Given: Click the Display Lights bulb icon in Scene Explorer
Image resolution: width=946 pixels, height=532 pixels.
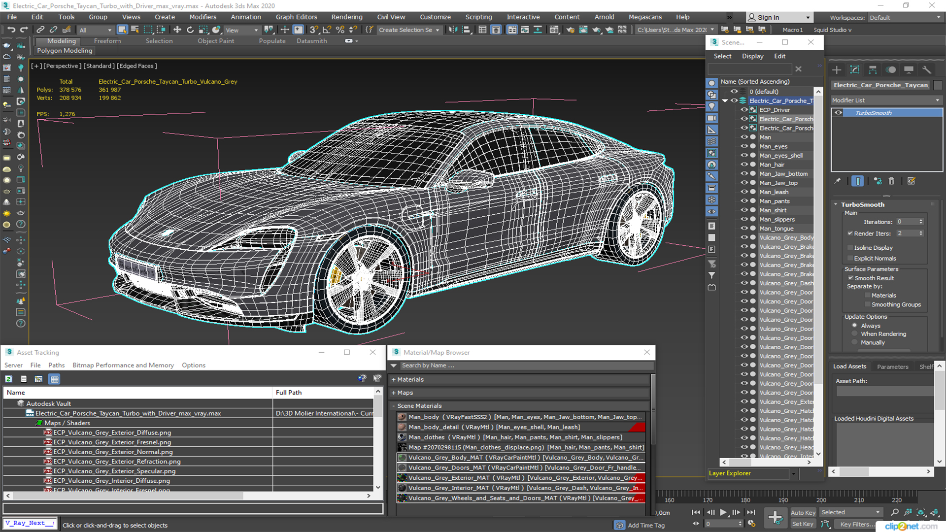Looking at the screenshot, I should click(712, 106).
